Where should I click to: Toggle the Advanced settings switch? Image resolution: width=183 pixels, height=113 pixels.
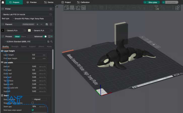coord(45,36)
